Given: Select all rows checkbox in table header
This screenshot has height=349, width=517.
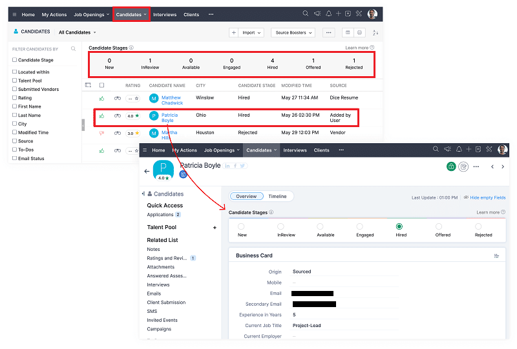Looking at the screenshot, I should (x=101, y=85).
